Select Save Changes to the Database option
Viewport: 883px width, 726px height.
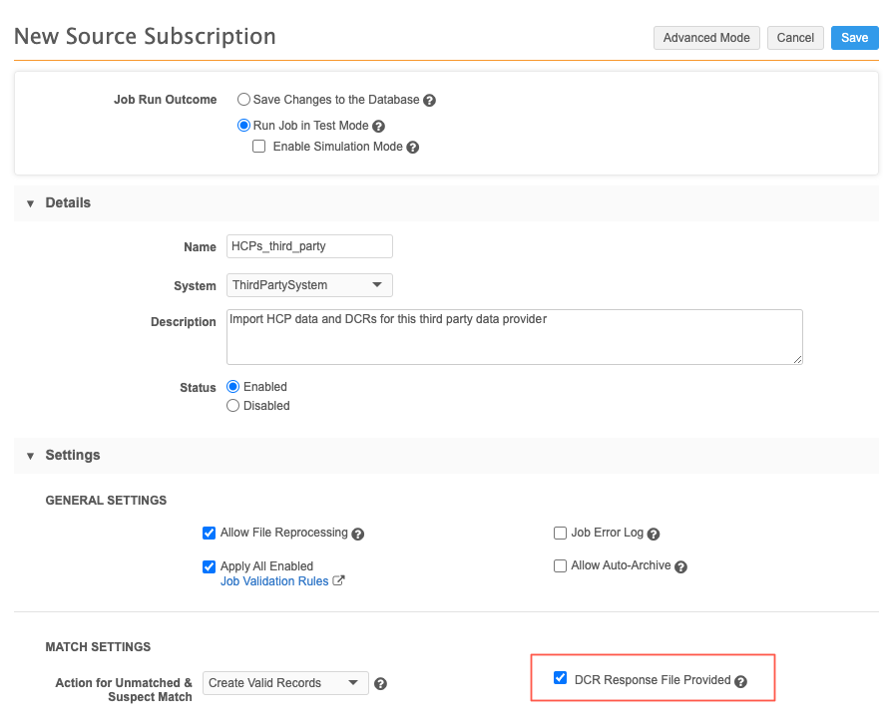[243, 100]
